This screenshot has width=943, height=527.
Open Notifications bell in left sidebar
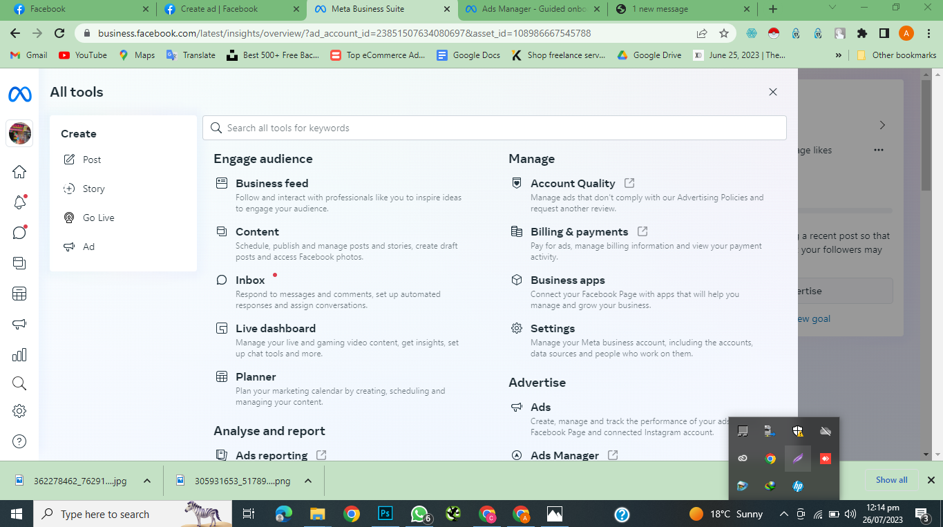click(19, 202)
